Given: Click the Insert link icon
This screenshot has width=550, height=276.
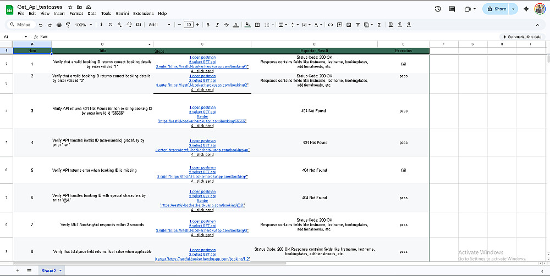Looking at the screenshot, I should point(331,25).
